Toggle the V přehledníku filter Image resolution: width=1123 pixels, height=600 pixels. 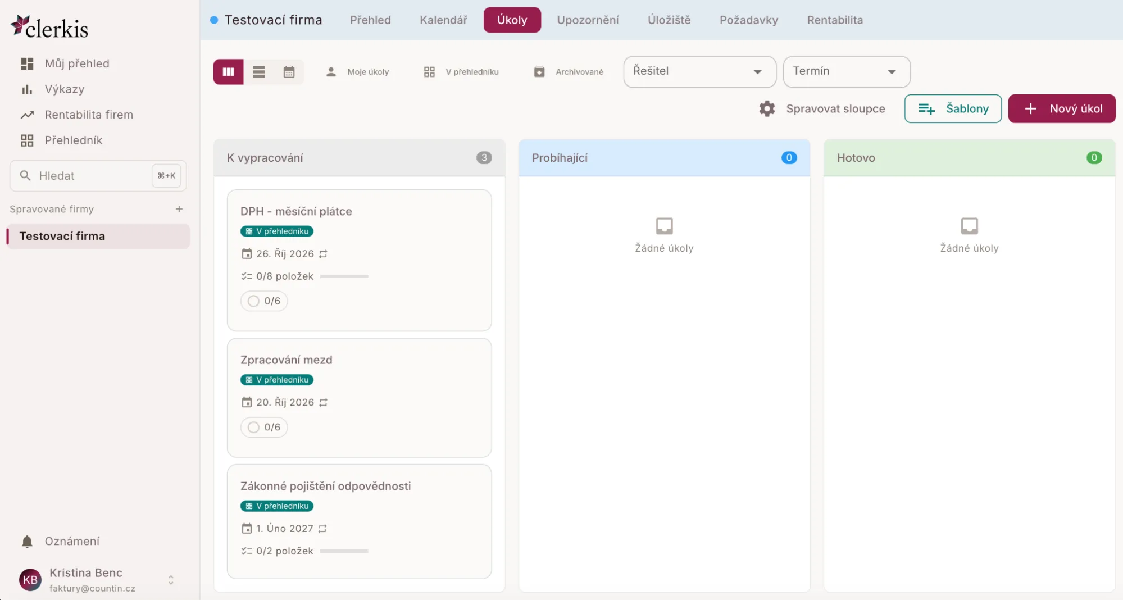(x=461, y=72)
